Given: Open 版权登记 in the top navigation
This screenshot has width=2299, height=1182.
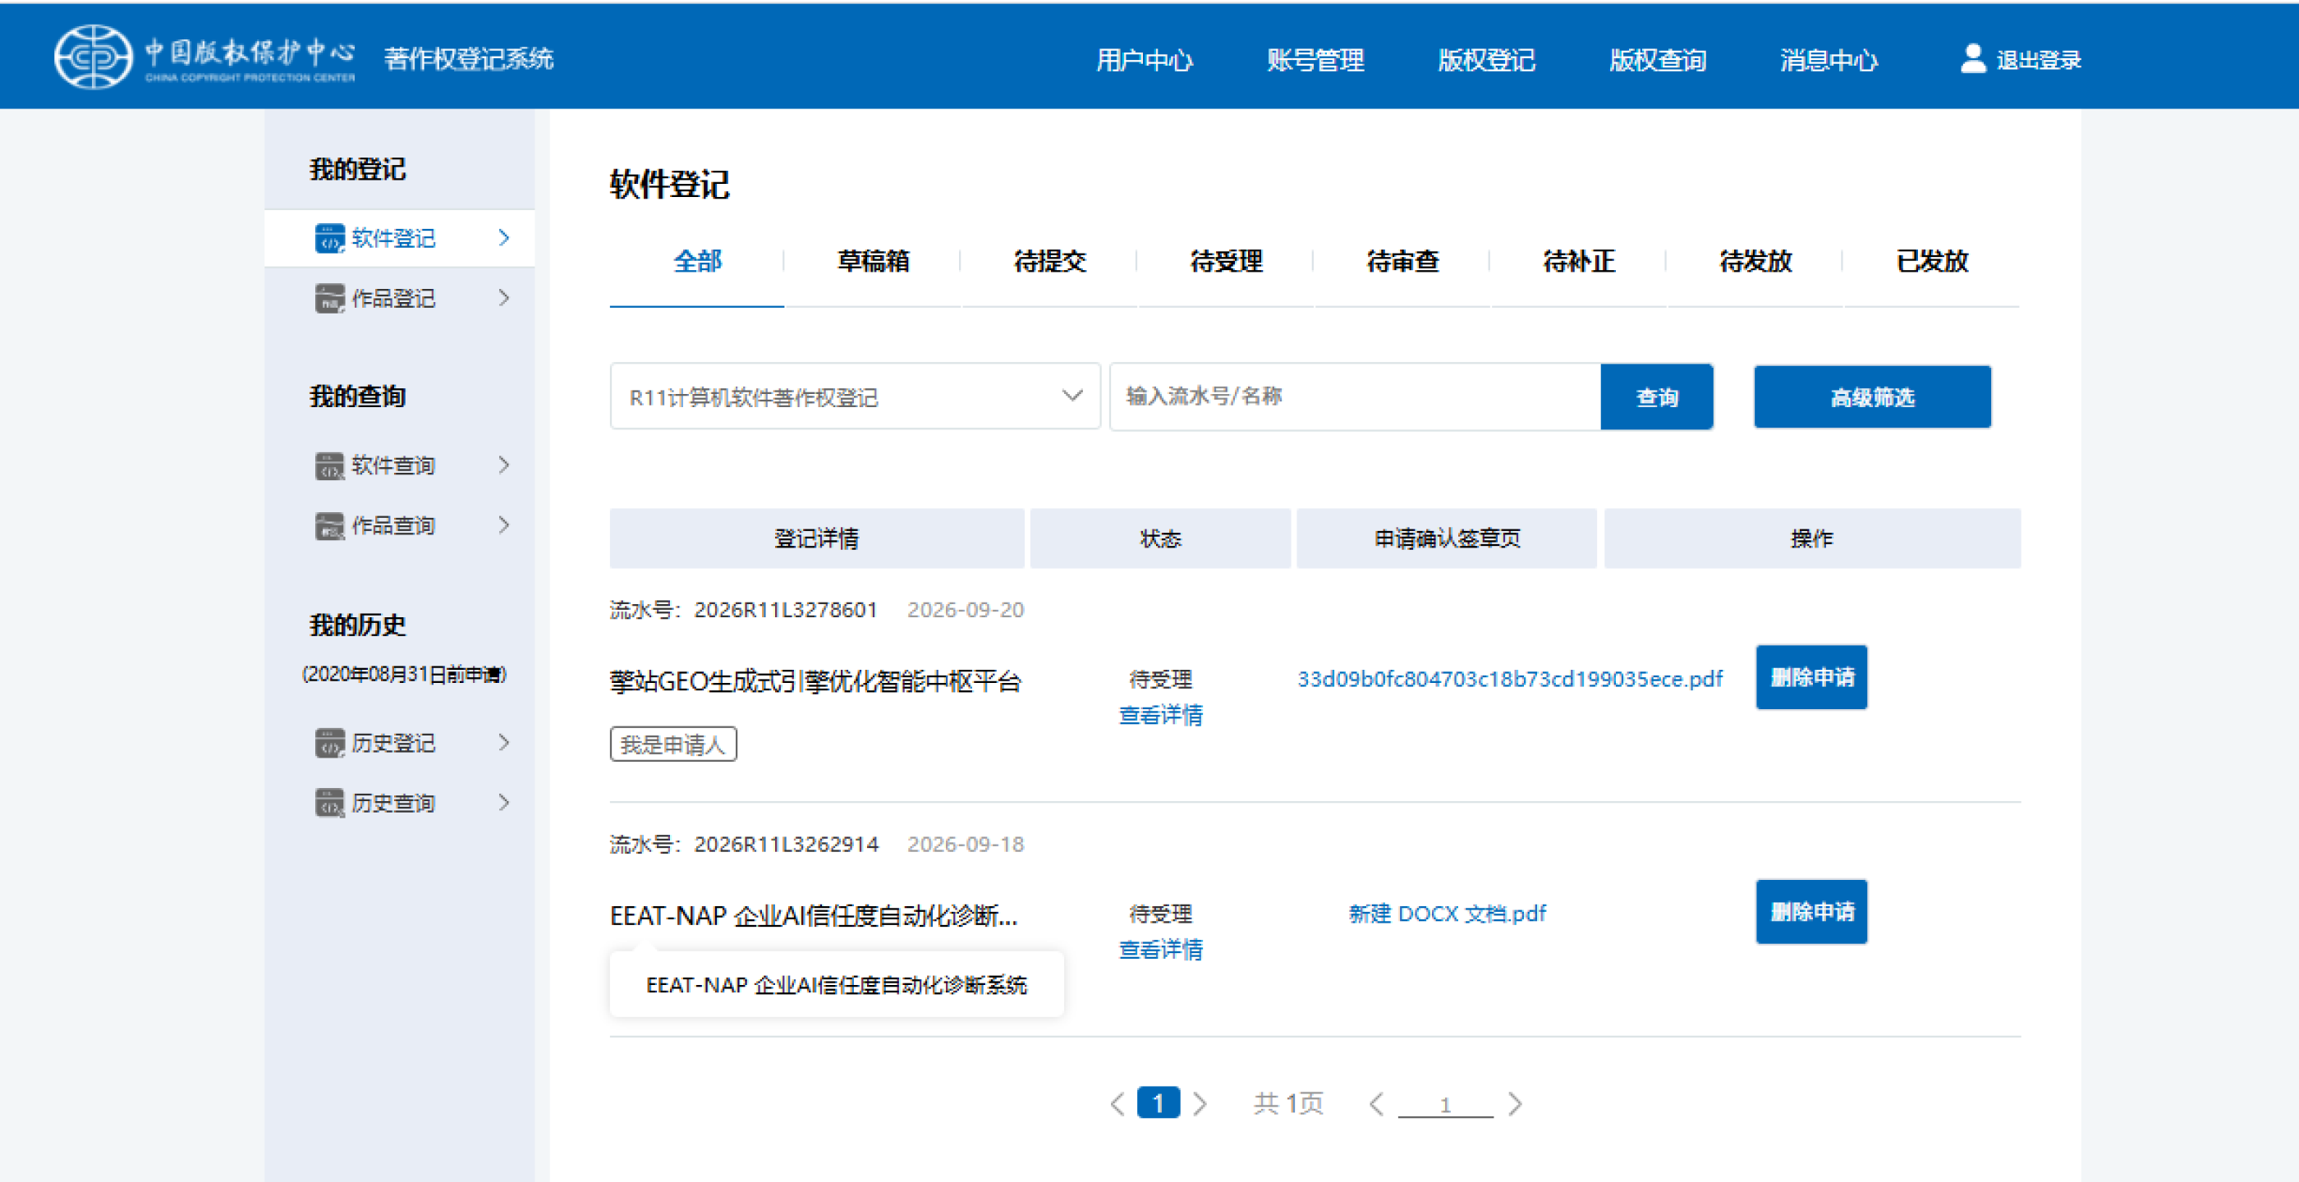Looking at the screenshot, I should (x=1487, y=60).
